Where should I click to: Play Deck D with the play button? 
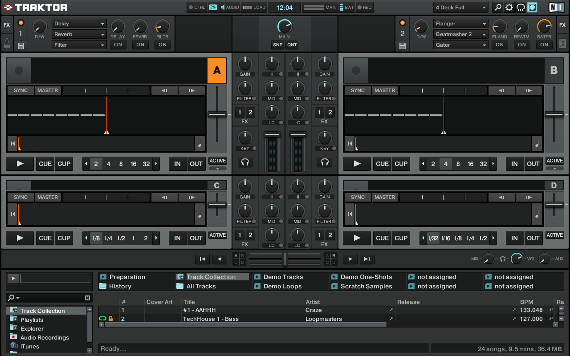pos(357,238)
